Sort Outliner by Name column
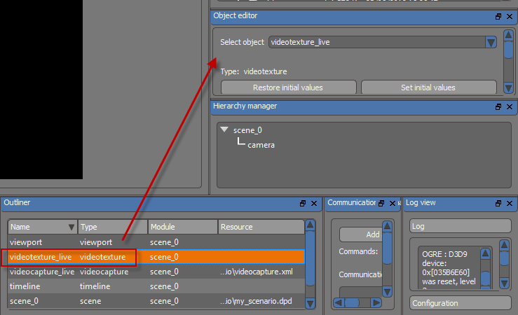This screenshot has height=315, width=518. pyautogui.click(x=42, y=227)
